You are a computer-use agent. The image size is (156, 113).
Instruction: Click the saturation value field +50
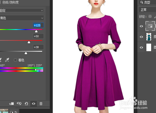pyautogui.click(x=38, y=36)
